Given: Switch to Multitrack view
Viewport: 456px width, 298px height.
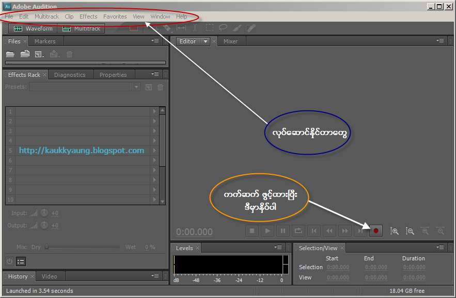Looking at the screenshot, I should [x=81, y=28].
